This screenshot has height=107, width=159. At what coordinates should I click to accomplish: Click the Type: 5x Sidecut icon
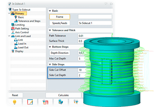click(x=10, y=10)
